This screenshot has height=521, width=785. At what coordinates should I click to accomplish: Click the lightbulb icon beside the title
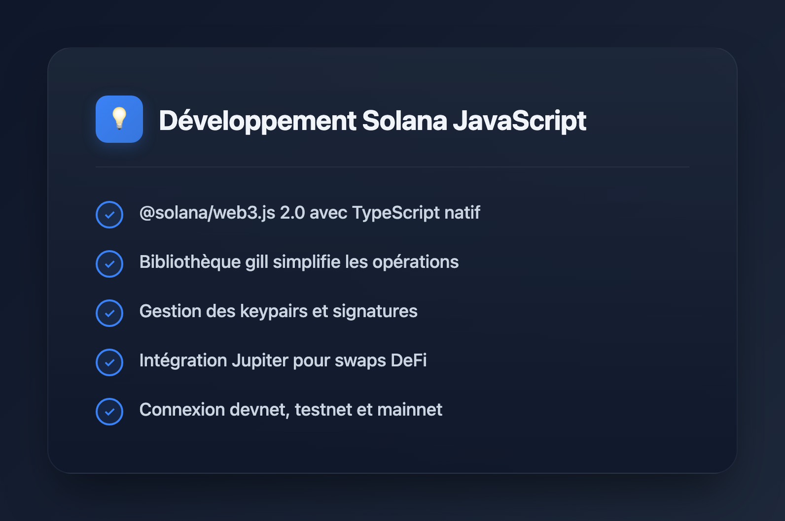(x=119, y=119)
